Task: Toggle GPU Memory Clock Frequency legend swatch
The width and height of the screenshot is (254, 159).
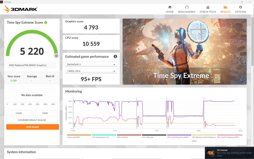Action: [x=204, y=135]
